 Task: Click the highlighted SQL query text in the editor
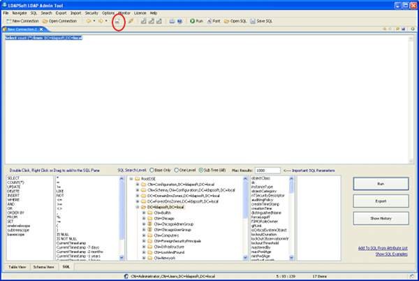click(43, 38)
